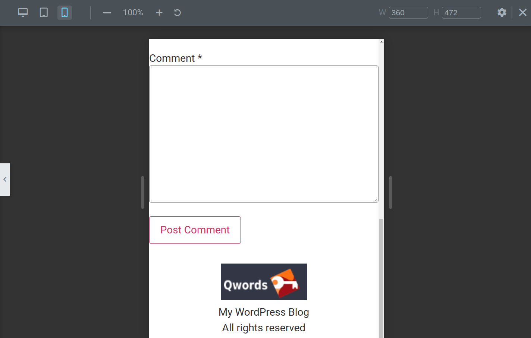This screenshot has height=338, width=531.
Task: Expand the collapsed left panel chevron
Action: coord(5,179)
